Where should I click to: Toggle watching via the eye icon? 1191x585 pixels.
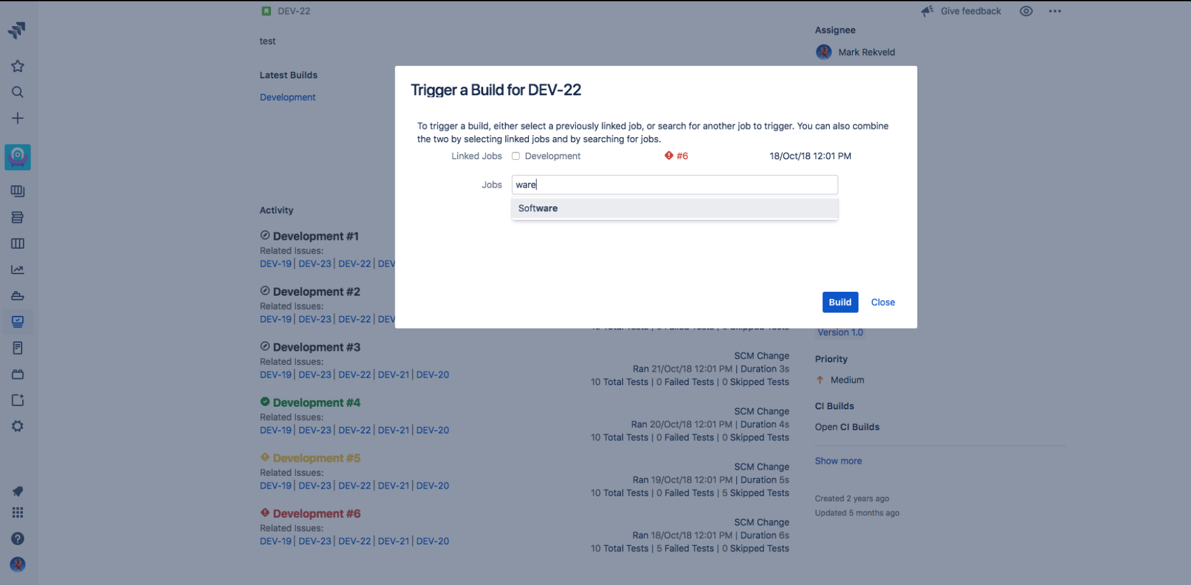click(x=1026, y=11)
